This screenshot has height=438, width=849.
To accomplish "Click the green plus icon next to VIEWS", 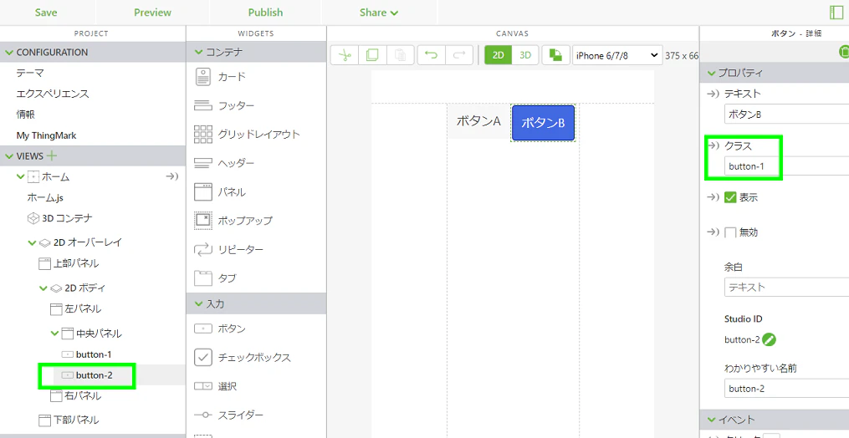I will tap(51, 156).
